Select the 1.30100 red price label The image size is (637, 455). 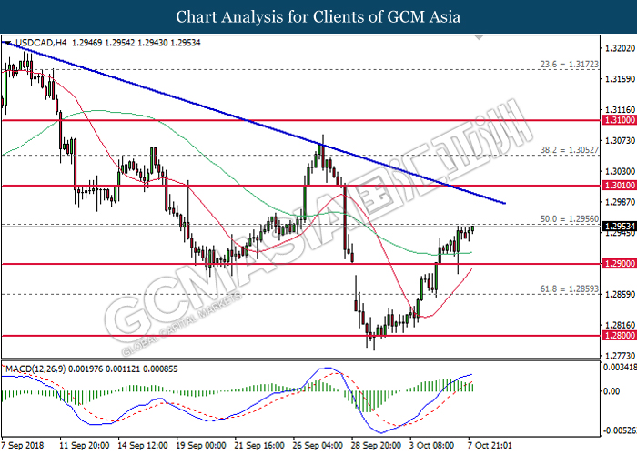point(620,186)
